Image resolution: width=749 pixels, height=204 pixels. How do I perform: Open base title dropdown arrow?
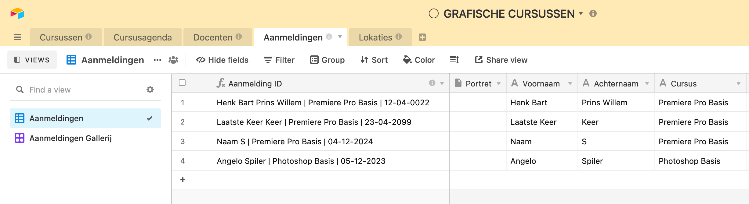pyautogui.click(x=581, y=13)
